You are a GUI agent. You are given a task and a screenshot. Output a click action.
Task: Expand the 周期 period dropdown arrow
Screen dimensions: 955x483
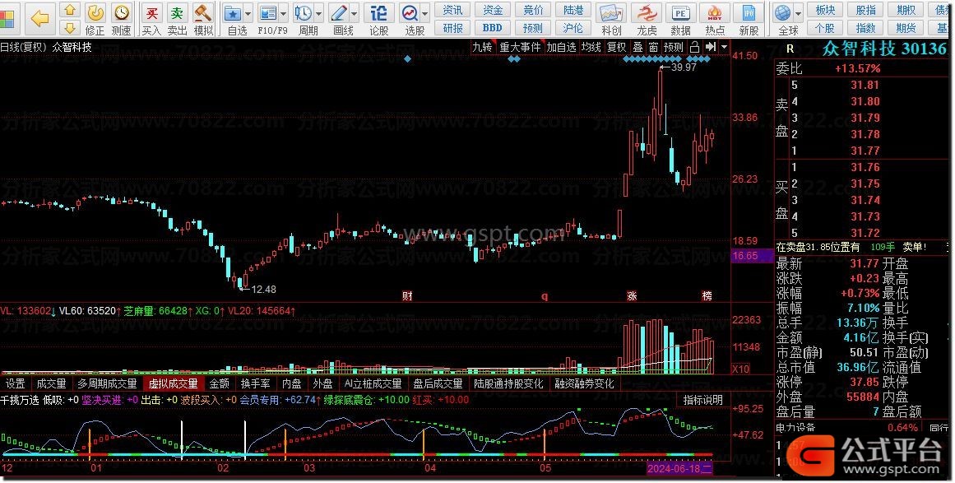pos(318,13)
